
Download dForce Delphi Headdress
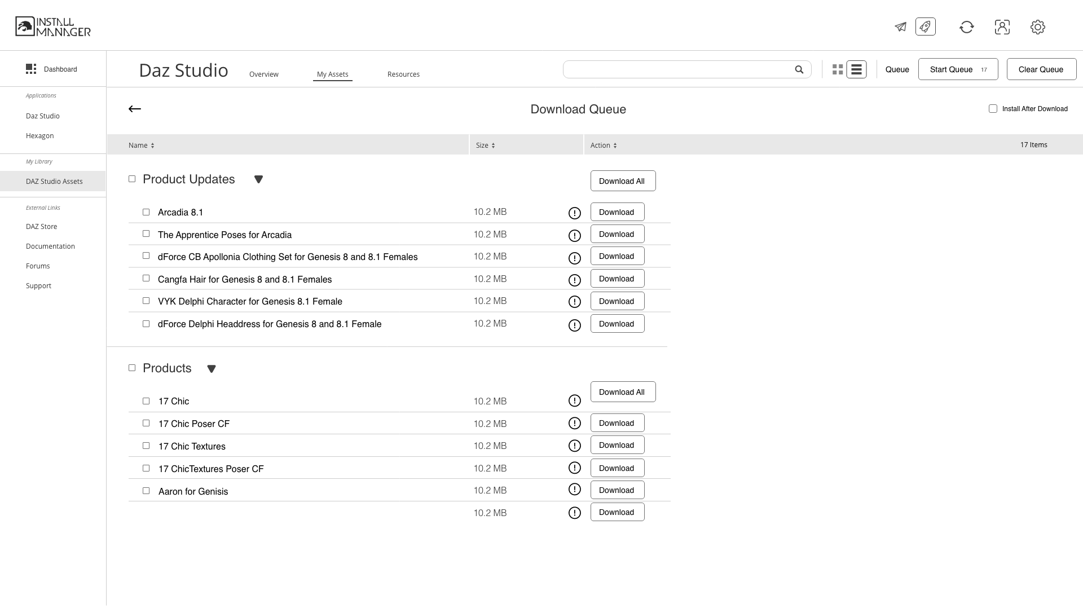[x=617, y=323]
